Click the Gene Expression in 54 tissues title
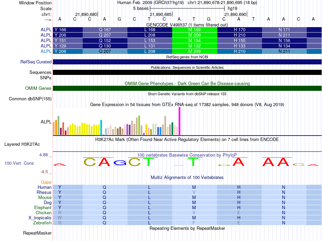Viewport: 322px width, 241px height. click(x=187, y=105)
